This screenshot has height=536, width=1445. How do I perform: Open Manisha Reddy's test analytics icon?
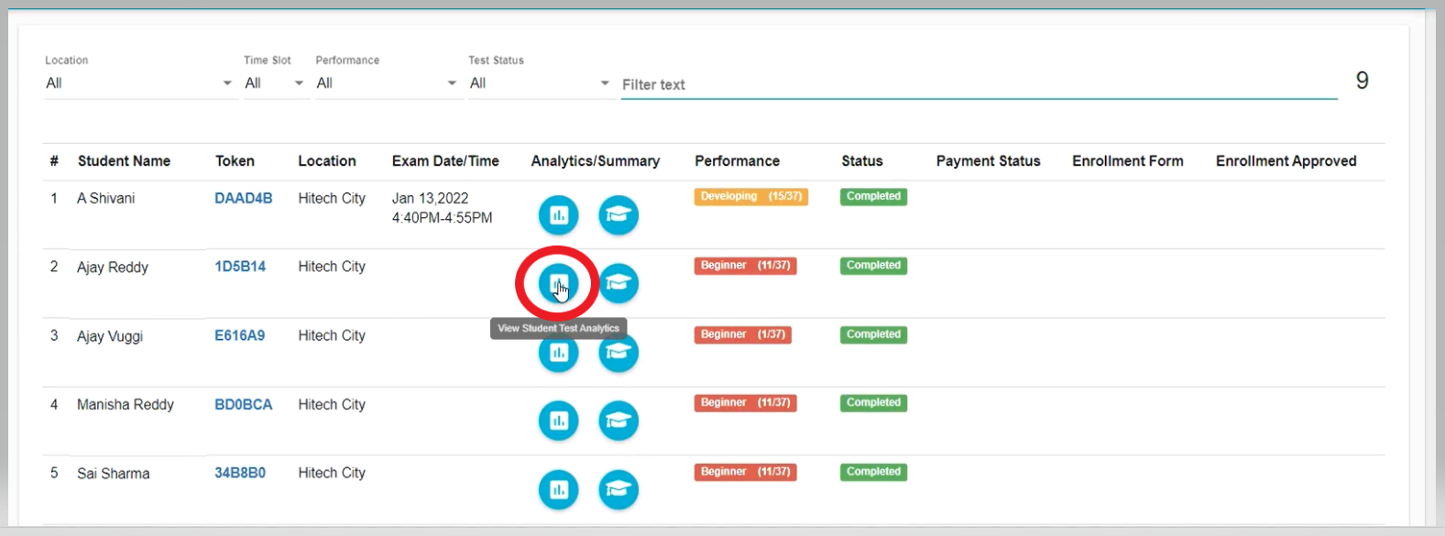(558, 421)
